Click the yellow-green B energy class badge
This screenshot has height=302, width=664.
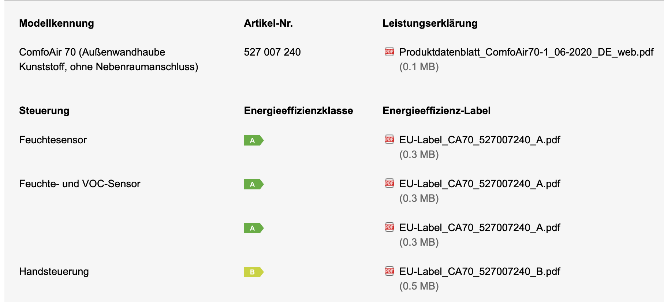(x=254, y=272)
